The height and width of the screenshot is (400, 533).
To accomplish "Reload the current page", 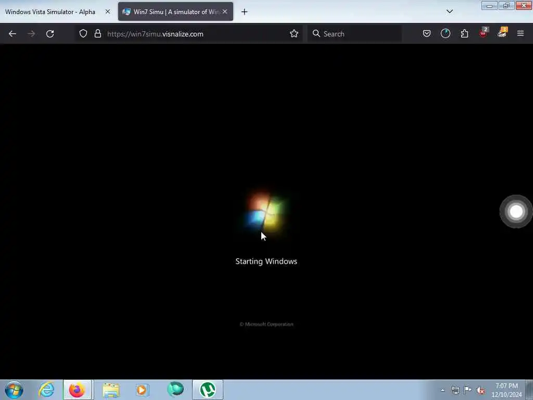I will pyautogui.click(x=50, y=34).
